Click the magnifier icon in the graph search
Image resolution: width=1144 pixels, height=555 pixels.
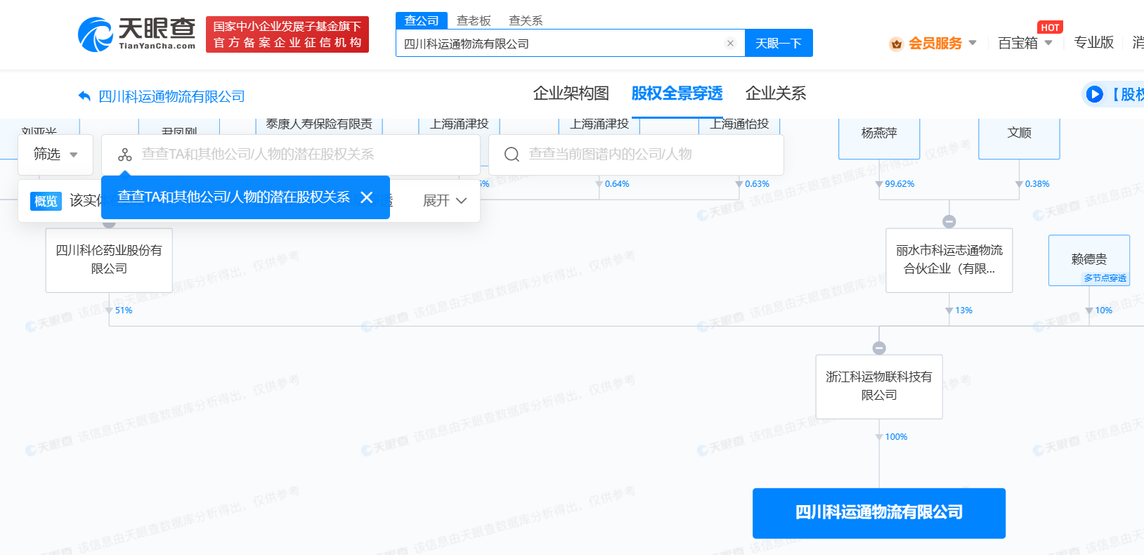(512, 155)
